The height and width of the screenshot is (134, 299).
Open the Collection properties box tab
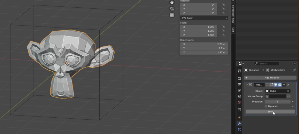click(x=239, y=110)
